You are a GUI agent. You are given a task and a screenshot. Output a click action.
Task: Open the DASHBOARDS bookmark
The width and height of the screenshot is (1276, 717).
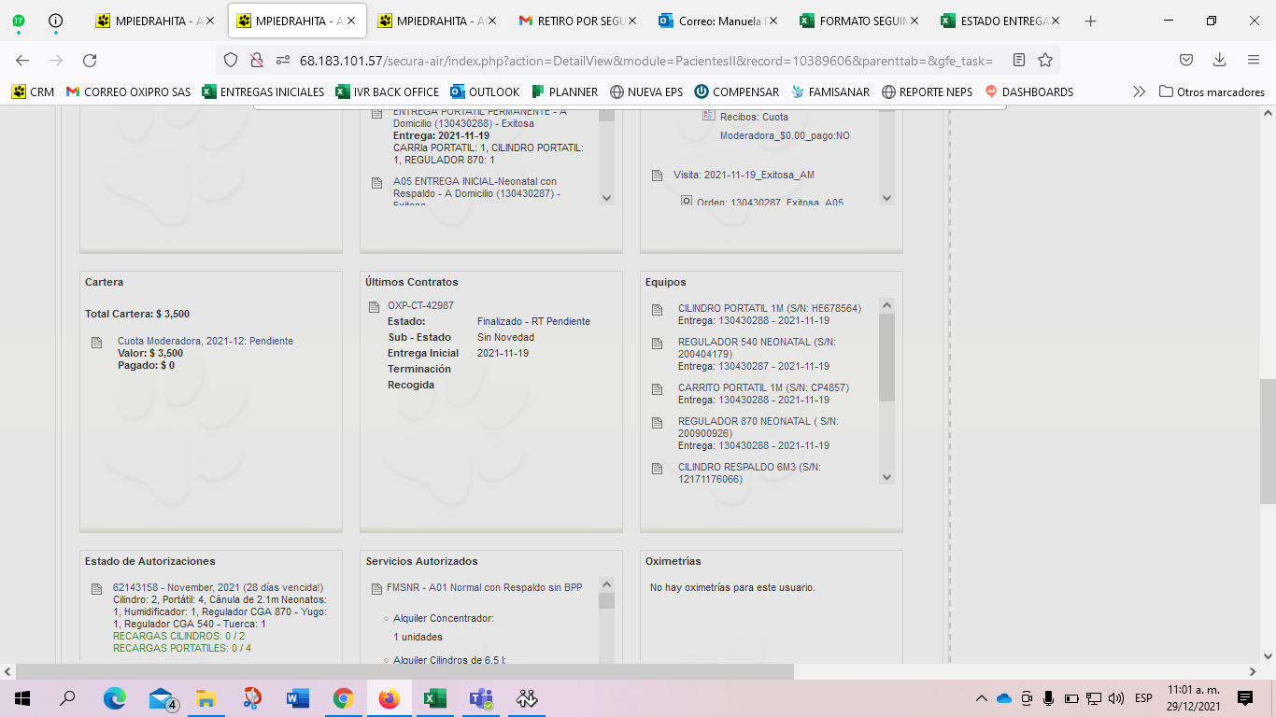[x=1028, y=91]
